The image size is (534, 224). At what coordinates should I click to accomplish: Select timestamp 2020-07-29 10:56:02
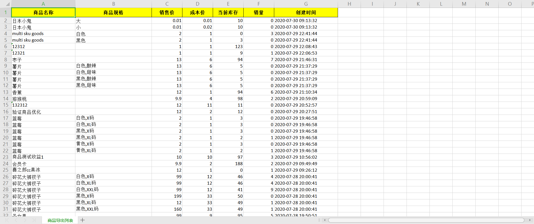[x=306, y=157]
